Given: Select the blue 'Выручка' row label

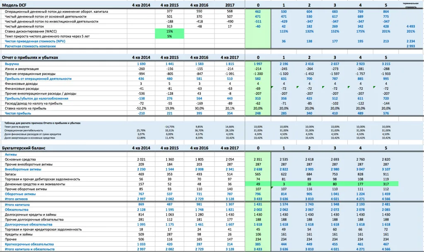Looking at the screenshot, I should 12,64.
